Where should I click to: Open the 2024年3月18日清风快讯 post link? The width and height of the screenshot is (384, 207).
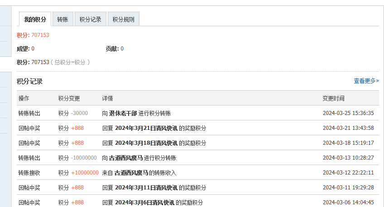pos(146,143)
